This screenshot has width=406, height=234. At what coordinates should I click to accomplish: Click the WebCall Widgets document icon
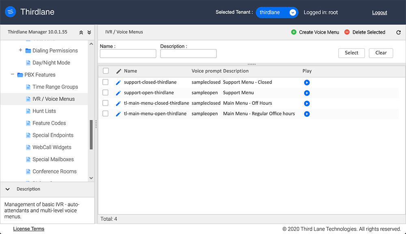point(28,147)
